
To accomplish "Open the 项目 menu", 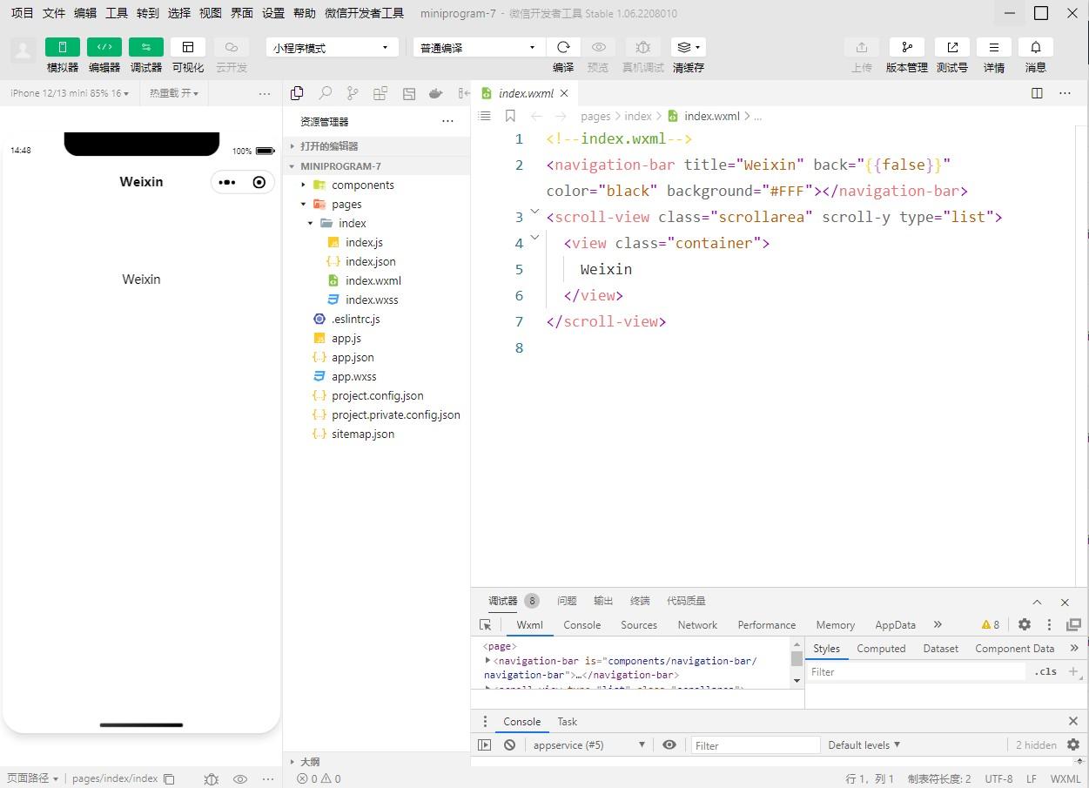I will tap(22, 13).
